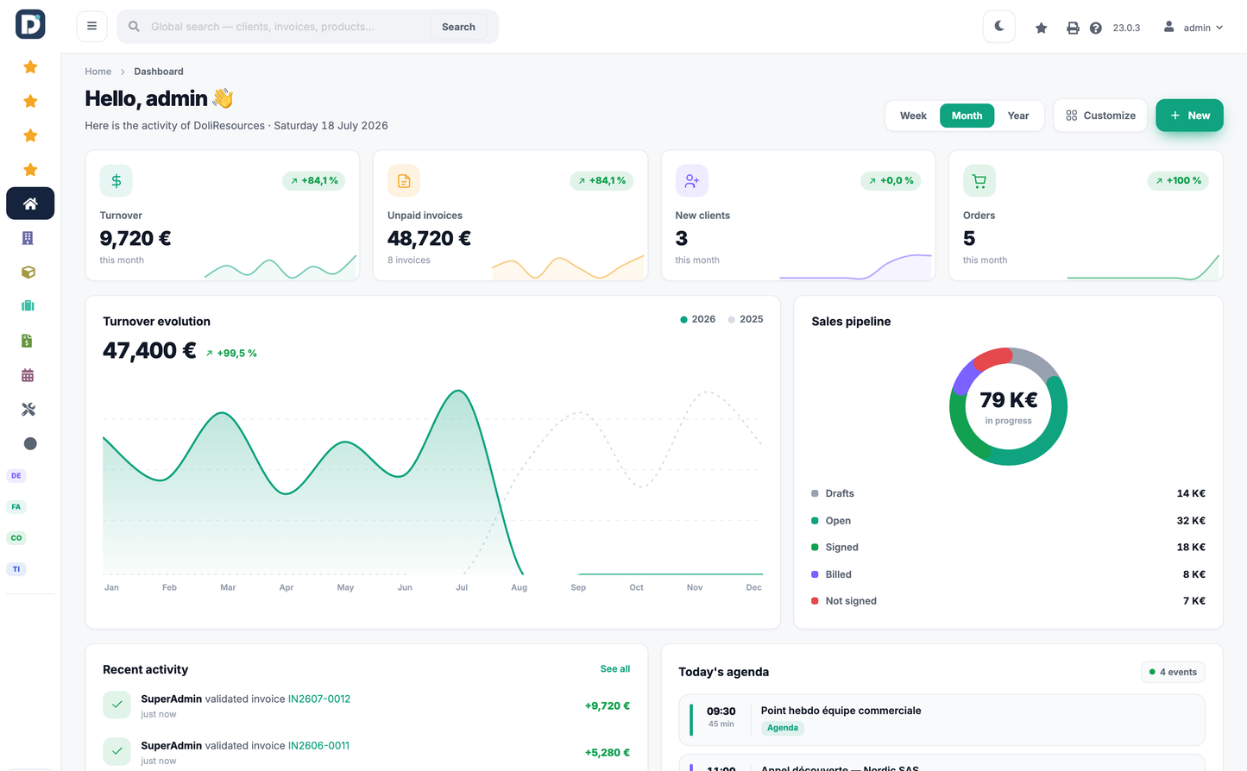This screenshot has height=771, width=1247.
Task: Open the calendar (agenda) sidebar icon
Action: coord(28,375)
